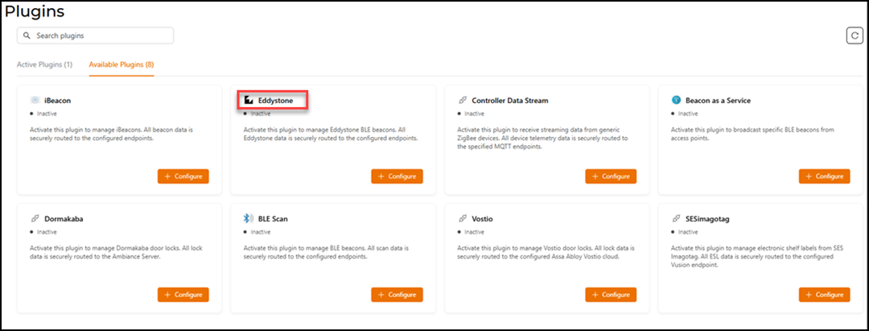The width and height of the screenshot is (869, 331).
Task: Click the search magnifier icon
Action: 27,35
